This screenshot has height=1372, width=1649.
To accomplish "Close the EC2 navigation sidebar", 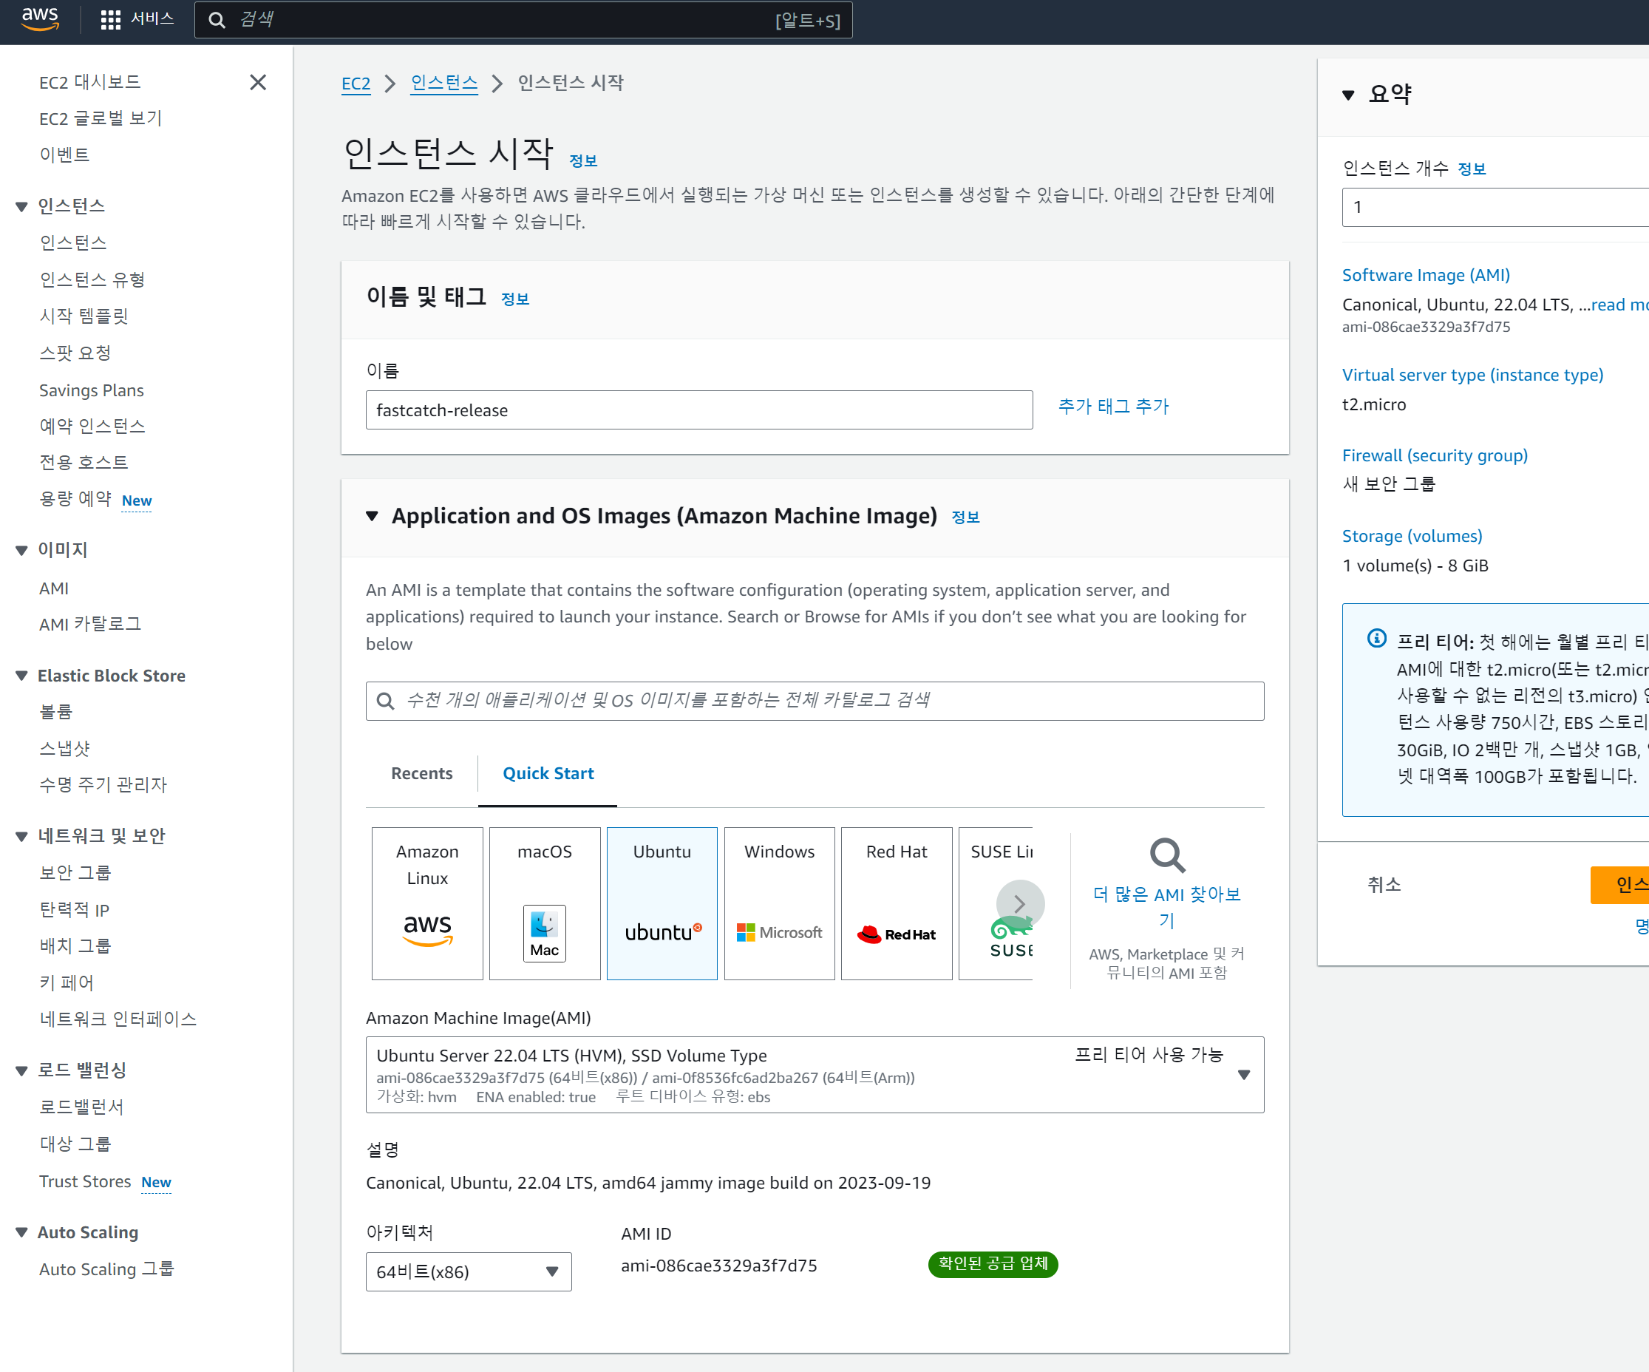I will [x=257, y=83].
